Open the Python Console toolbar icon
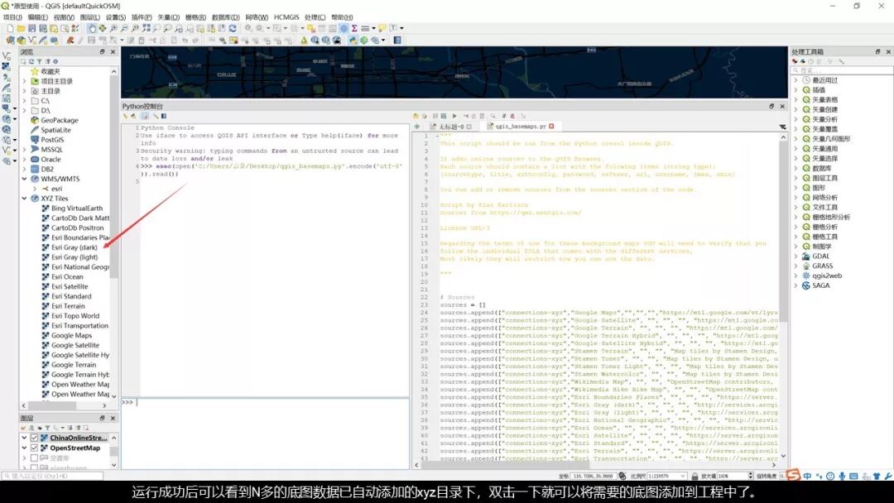 click(353, 41)
